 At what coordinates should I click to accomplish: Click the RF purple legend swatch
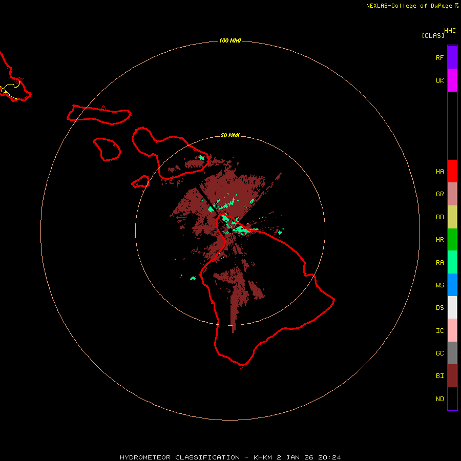click(x=452, y=57)
